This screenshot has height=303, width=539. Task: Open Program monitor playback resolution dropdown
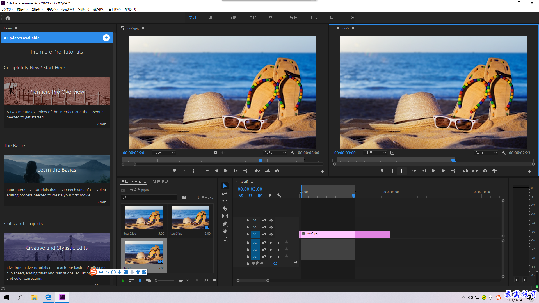click(x=486, y=153)
